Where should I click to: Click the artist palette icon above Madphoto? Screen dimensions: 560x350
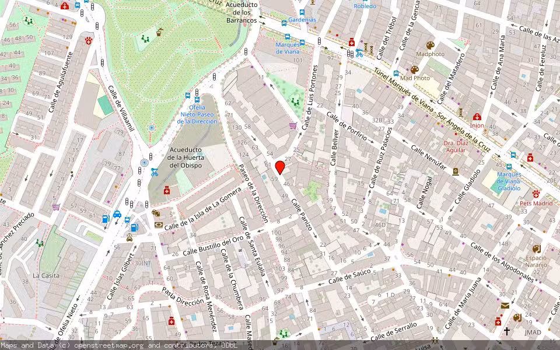(x=430, y=45)
